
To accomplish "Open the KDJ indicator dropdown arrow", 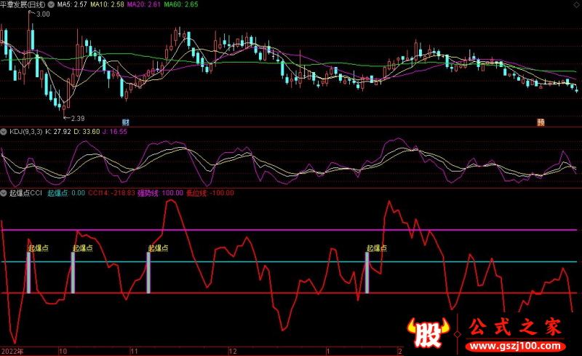I will (x=4, y=132).
